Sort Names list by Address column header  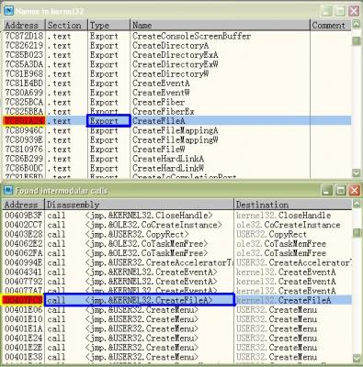[24, 25]
